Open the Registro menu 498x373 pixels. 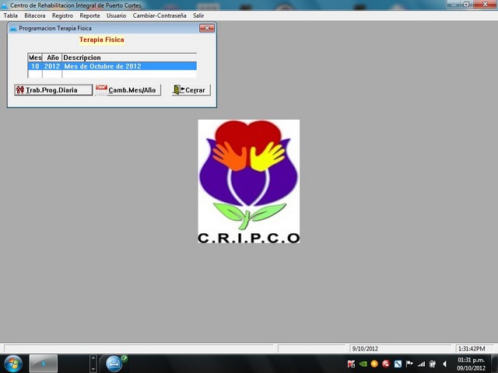(x=62, y=16)
